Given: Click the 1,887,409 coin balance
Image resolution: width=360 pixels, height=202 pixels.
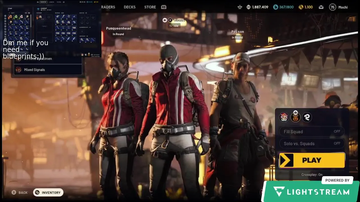Looking at the screenshot, I should (x=260, y=7).
